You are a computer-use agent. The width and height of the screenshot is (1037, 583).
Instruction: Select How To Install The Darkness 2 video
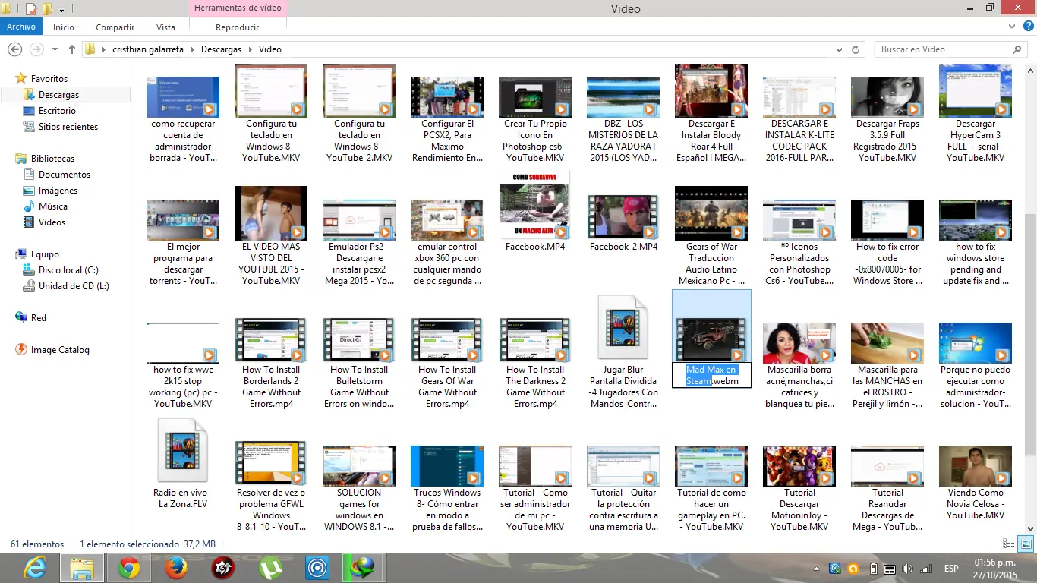click(535, 364)
